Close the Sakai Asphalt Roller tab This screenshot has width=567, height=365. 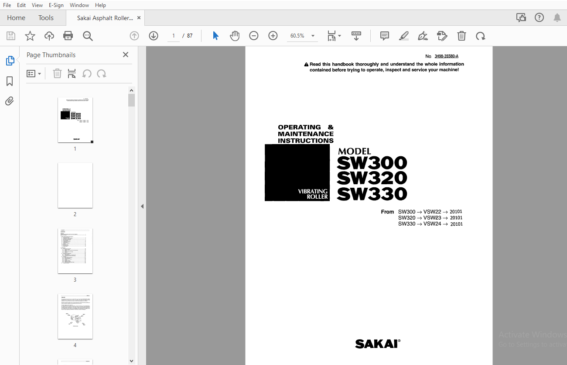tap(139, 18)
